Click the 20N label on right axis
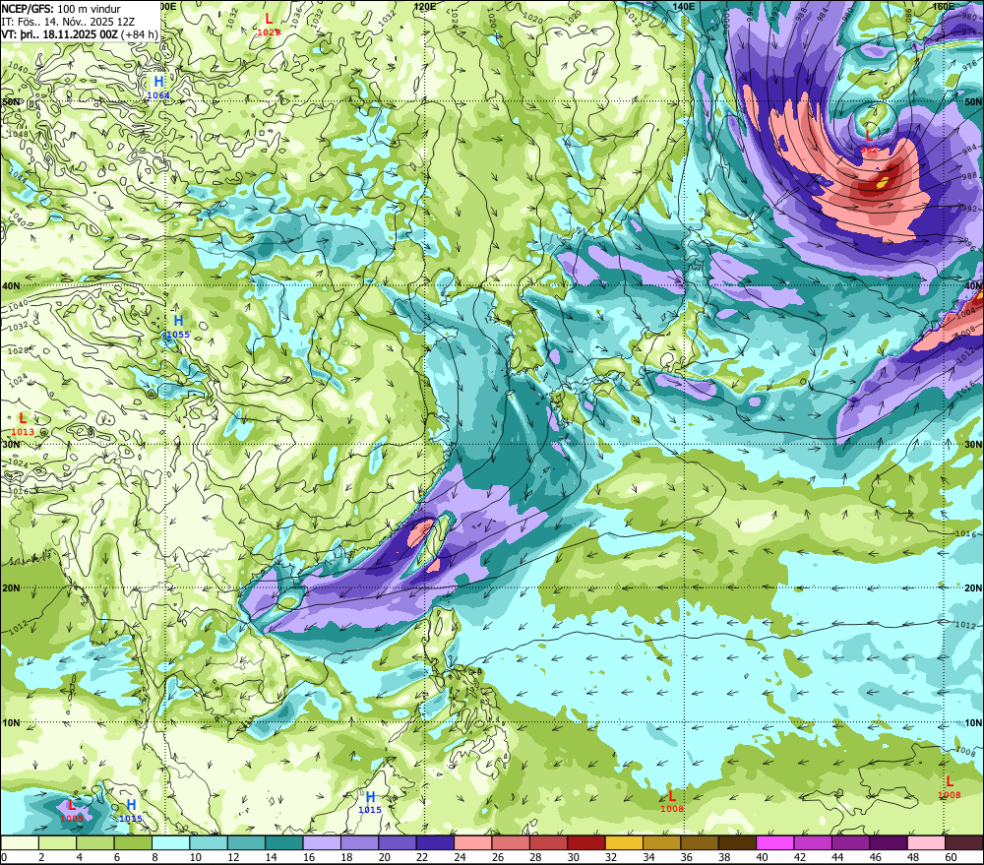Viewport: 984px width, 865px height. tap(973, 588)
